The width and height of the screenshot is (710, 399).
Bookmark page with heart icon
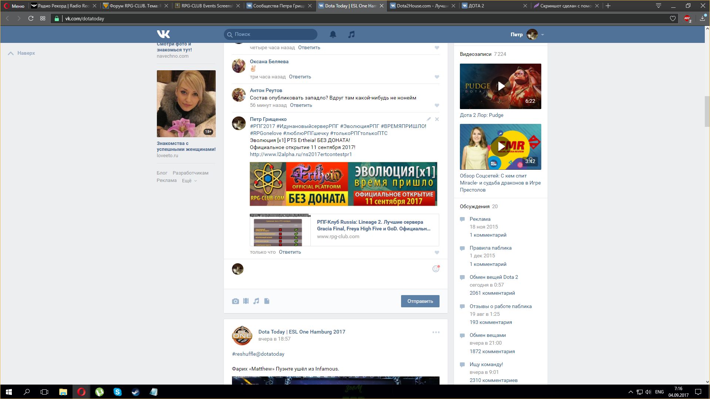(673, 18)
